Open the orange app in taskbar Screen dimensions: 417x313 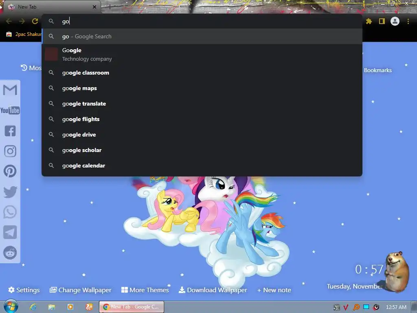pyautogui.click(x=89, y=307)
